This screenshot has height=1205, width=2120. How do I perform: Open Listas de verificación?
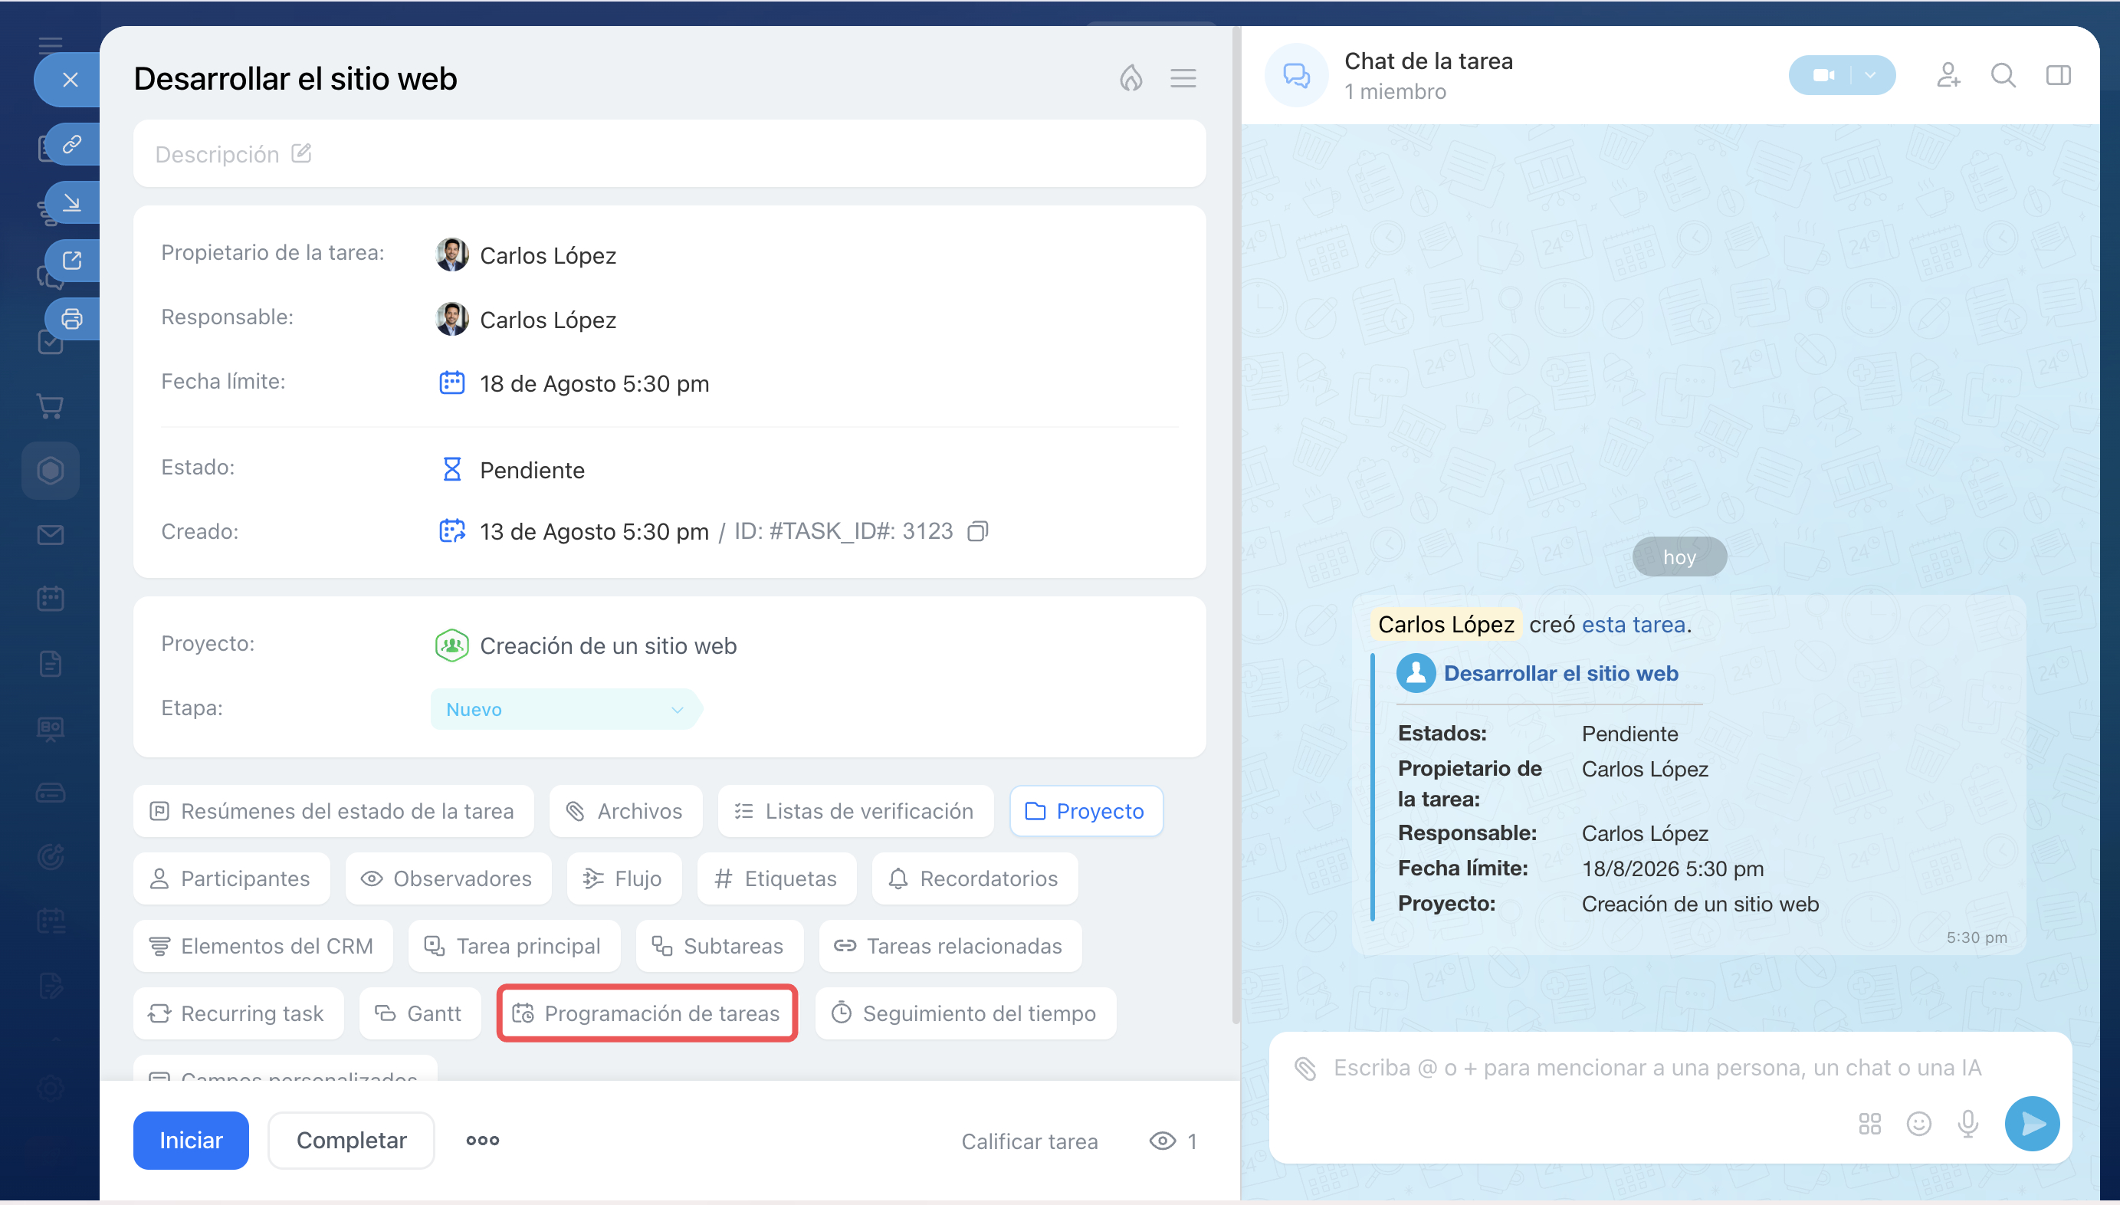pyautogui.click(x=855, y=811)
